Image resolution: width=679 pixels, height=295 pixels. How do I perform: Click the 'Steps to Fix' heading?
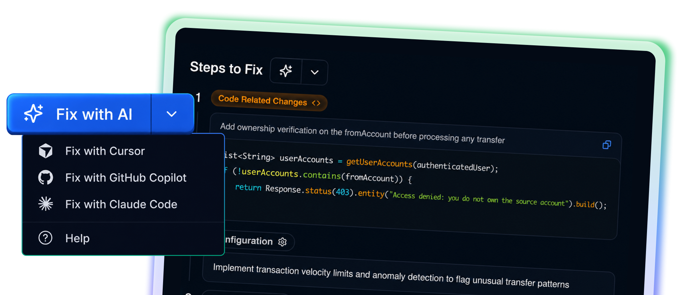(x=226, y=68)
